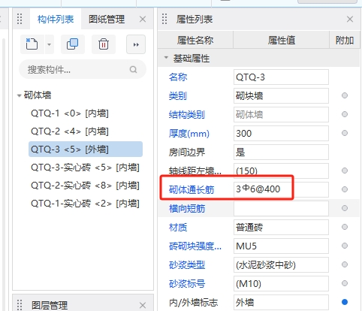Click the 类别 property label

(x=178, y=95)
